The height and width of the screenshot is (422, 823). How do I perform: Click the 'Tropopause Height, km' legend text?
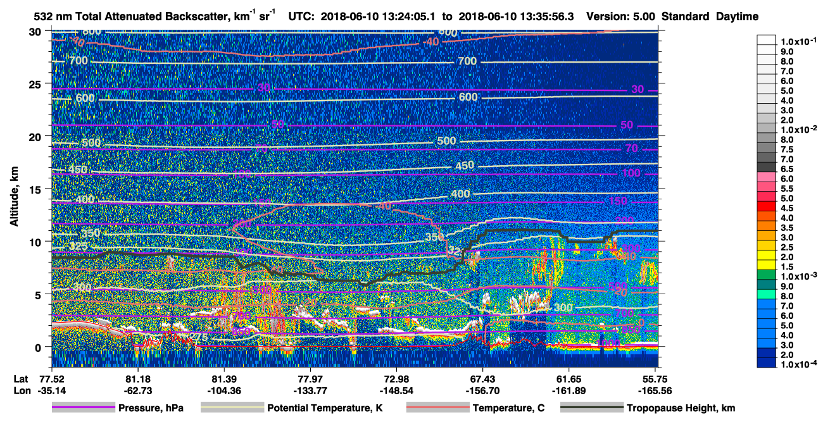click(681, 409)
